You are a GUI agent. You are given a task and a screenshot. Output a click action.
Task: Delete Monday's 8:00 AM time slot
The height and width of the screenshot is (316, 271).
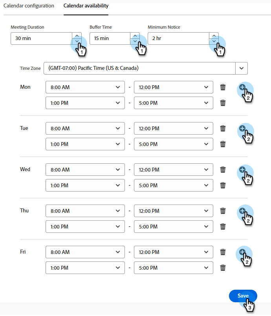pos(223,87)
